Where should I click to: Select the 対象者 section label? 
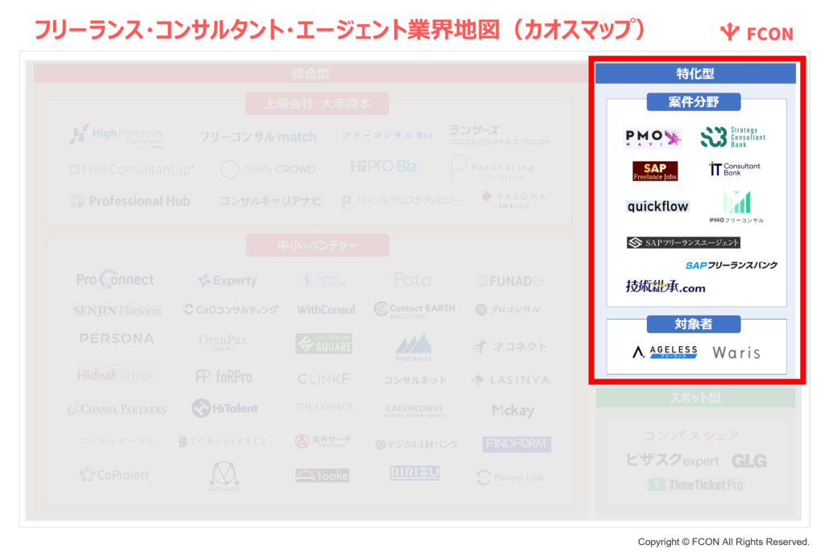[x=694, y=324]
